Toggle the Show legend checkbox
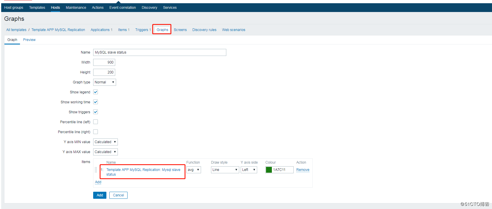Image resolution: width=492 pixels, height=209 pixels. pos(96,92)
